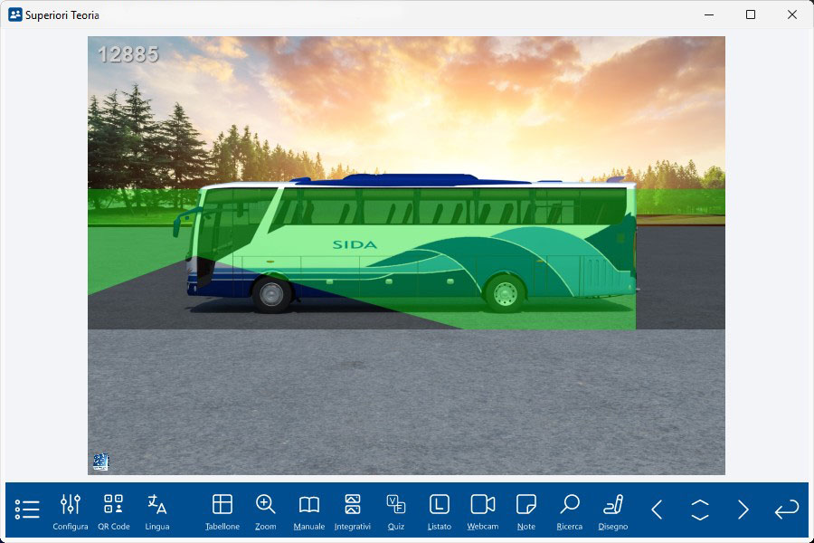
Task: Open the Note panel
Action: 526,511
